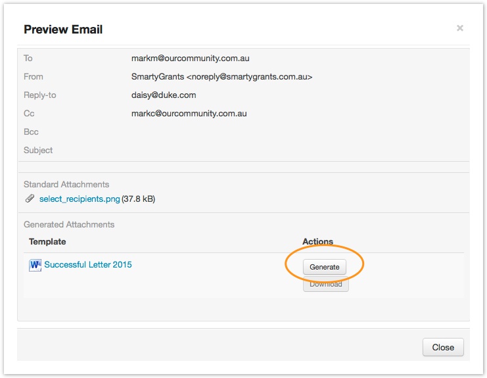Viewport: 487px width, 378px height.
Task: Click the Template column header
Action: (x=47, y=242)
